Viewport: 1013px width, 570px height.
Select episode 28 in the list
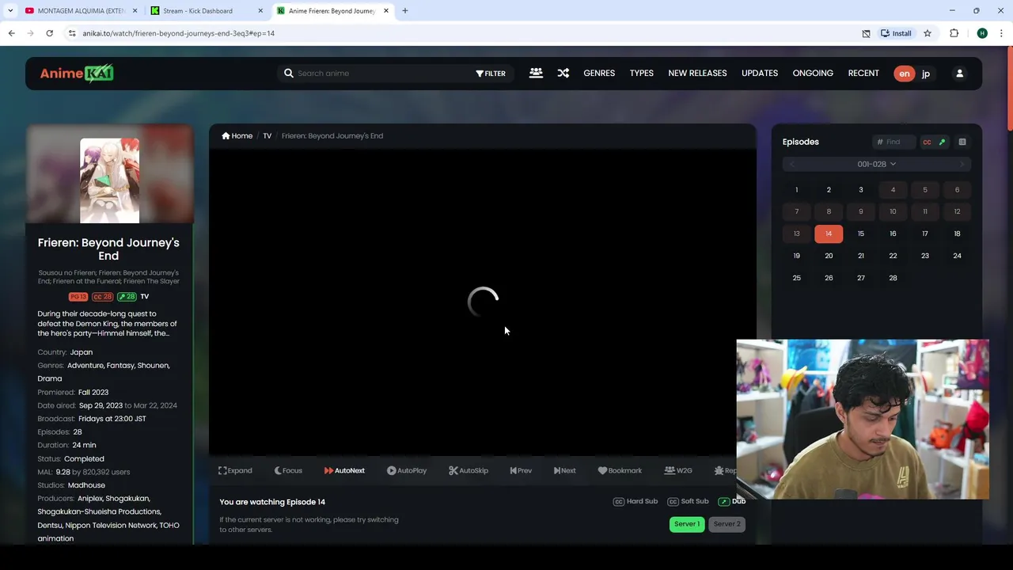893,278
